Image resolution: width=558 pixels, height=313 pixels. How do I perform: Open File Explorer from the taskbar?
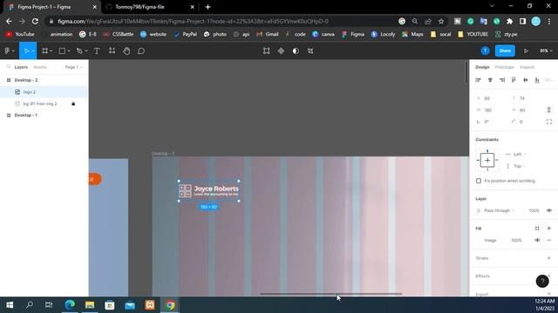90,305
